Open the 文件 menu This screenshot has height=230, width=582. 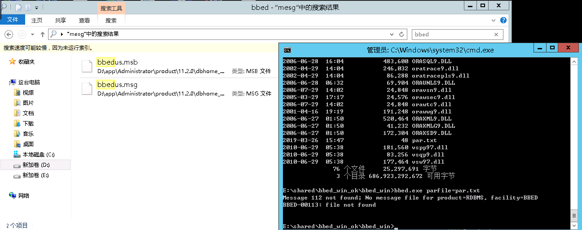pos(13,20)
